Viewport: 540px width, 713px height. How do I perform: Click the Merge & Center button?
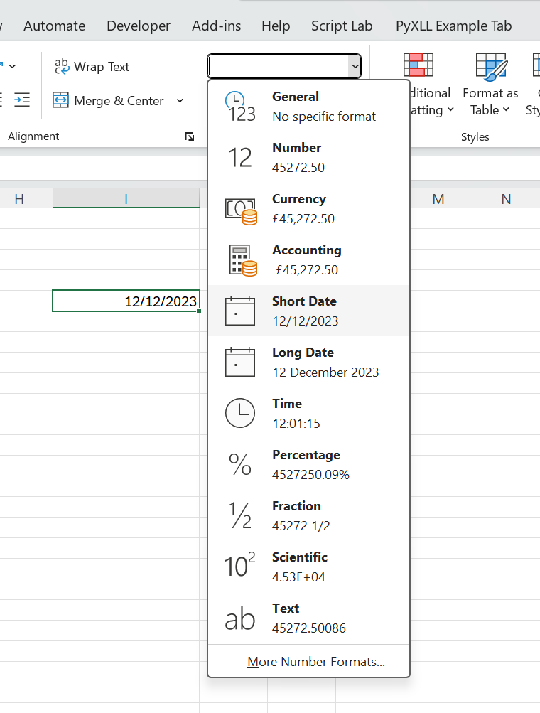(x=109, y=101)
